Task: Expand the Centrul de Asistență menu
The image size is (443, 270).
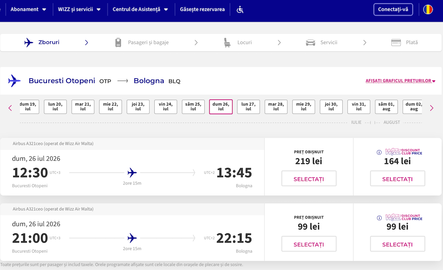Action: pos(140,9)
